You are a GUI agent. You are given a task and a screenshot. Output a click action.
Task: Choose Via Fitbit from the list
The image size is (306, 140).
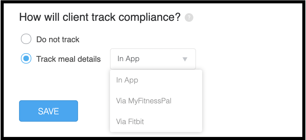(x=156, y=122)
